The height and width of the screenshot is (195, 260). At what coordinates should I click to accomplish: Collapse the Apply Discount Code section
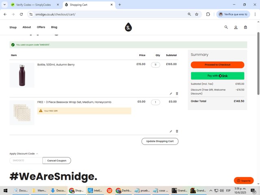point(24,154)
